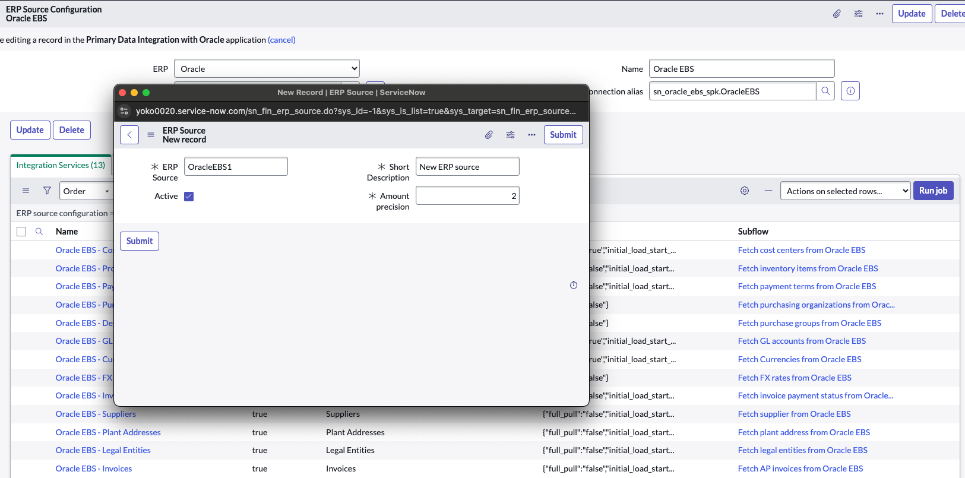This screenshot has width=965, height=478.
Task: Open more options ellipsis in popup header
Action: [531, 135]
